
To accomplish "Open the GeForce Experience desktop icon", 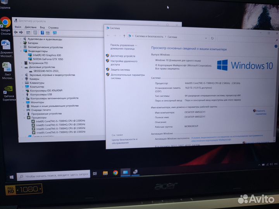I will [9, 94].
